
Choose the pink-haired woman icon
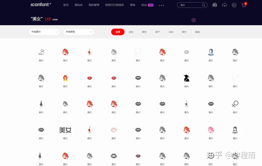[211, 130]
